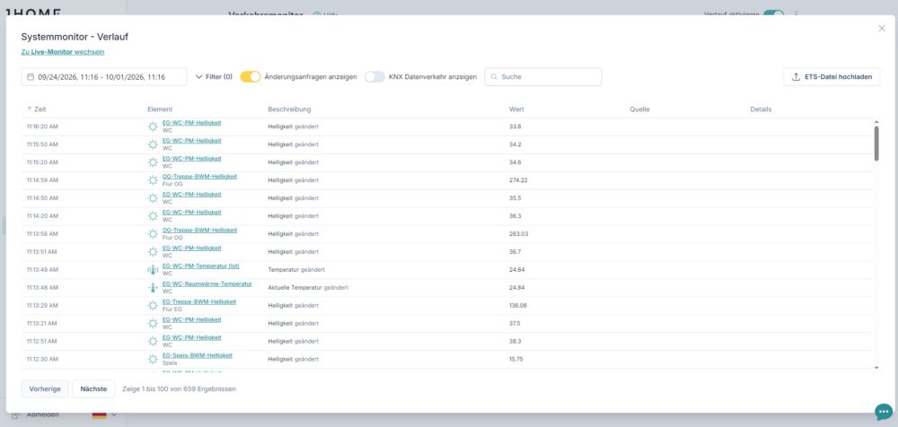Click the brightness icon in the 11:13:21 AM row
Image resolution: width=898 pixels, height=427 pixels.
[153, 323]
